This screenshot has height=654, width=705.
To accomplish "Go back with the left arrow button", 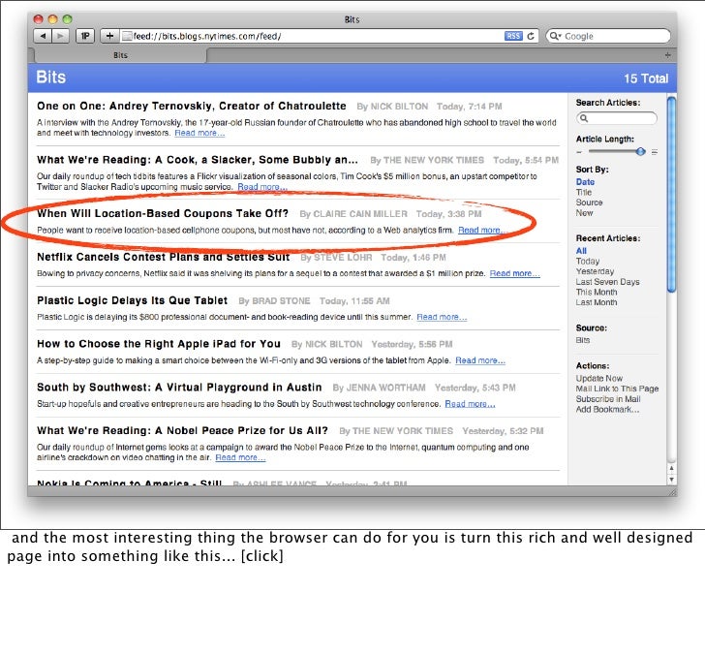I will (x=43, y=36).
